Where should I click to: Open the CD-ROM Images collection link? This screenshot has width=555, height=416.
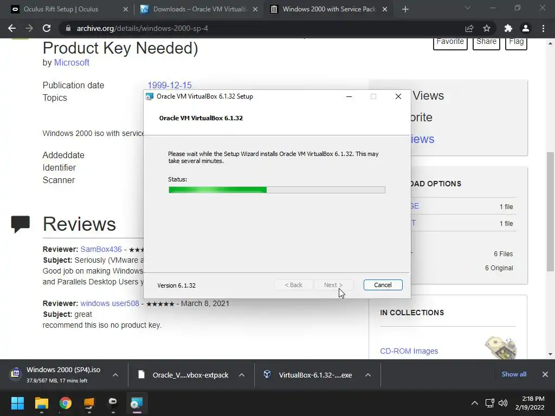[x=409, y=351]
